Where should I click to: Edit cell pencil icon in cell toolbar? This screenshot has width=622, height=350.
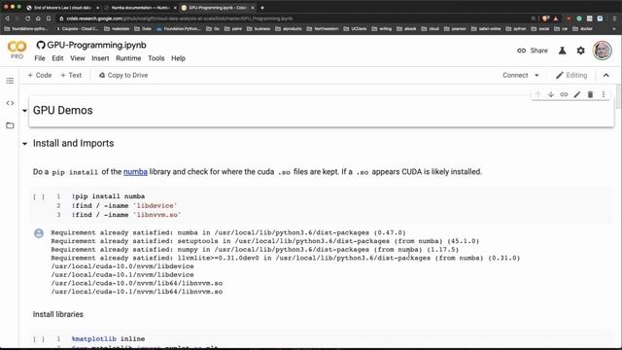click(x=577, y=94)
